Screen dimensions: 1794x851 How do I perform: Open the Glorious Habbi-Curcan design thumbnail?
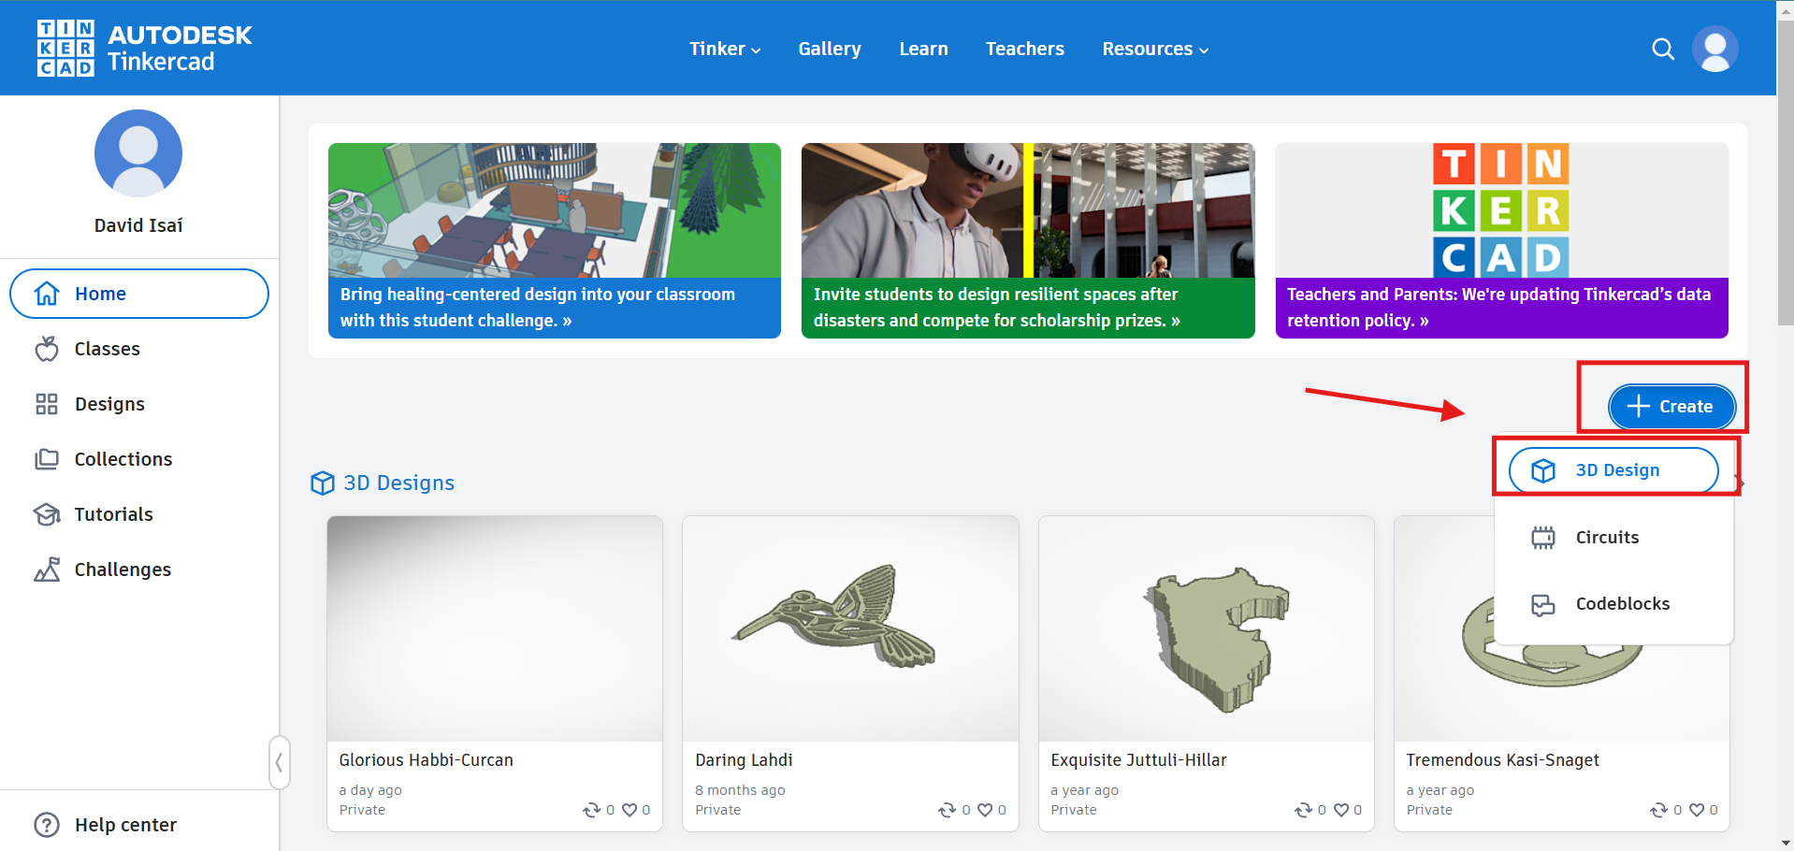point(495,629)
